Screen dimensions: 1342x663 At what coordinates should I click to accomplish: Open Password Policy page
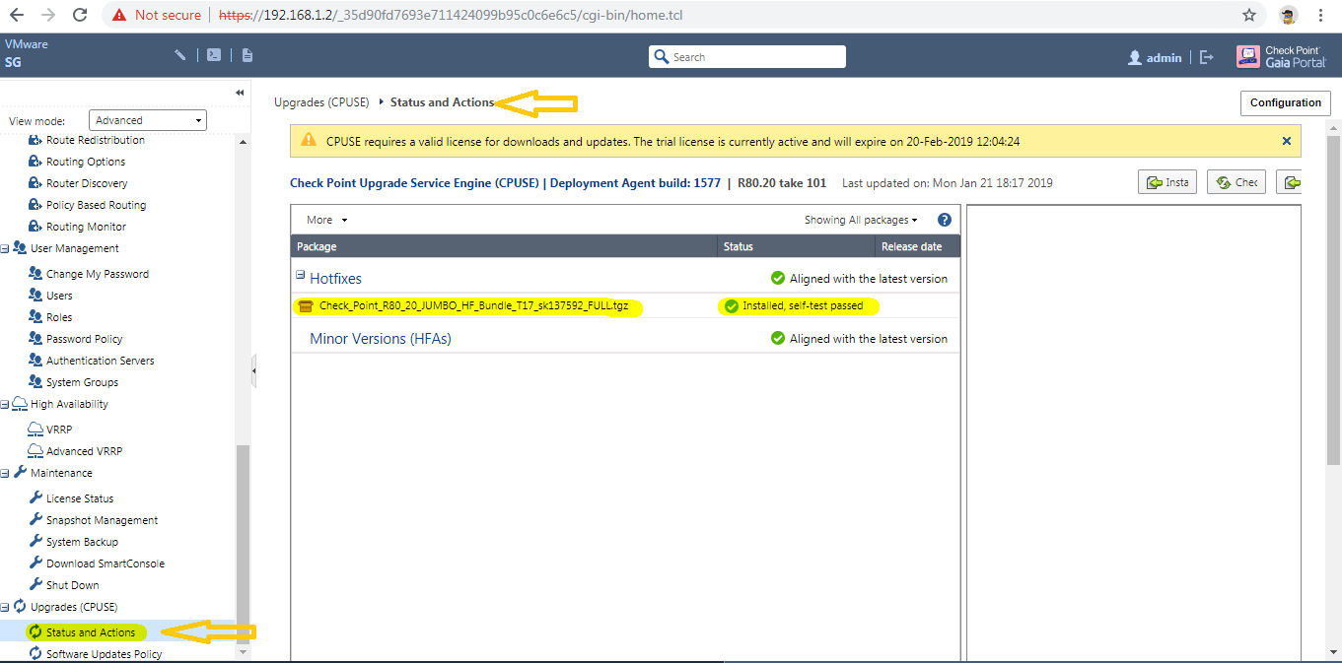tap(84, 339)
